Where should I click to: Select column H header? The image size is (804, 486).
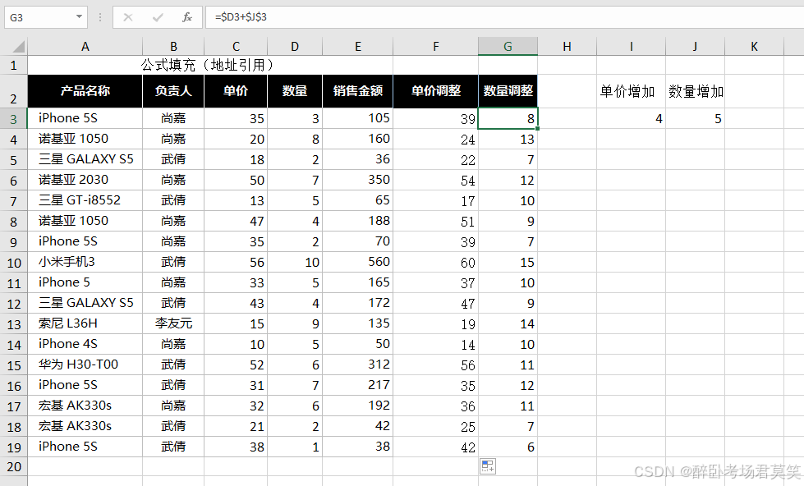coord(567,47)
